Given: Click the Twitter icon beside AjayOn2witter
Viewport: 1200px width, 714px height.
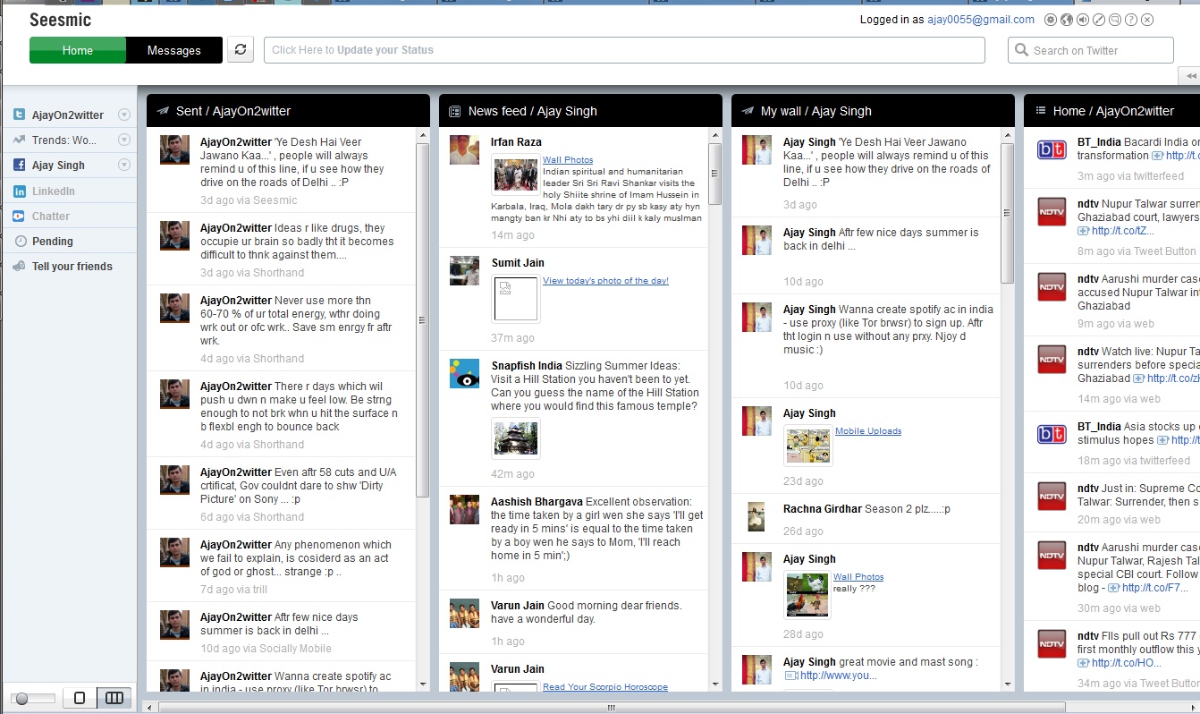Looking at the screenshot, I should [x=19, y=115].
